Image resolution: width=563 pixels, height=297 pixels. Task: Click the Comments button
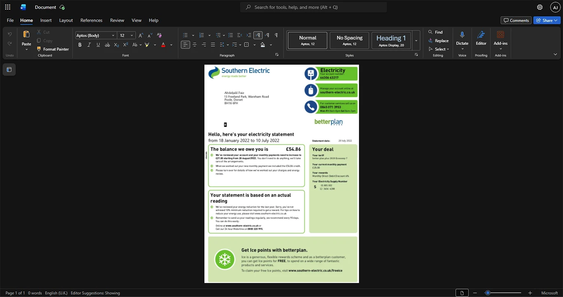[x=516, y=20]
